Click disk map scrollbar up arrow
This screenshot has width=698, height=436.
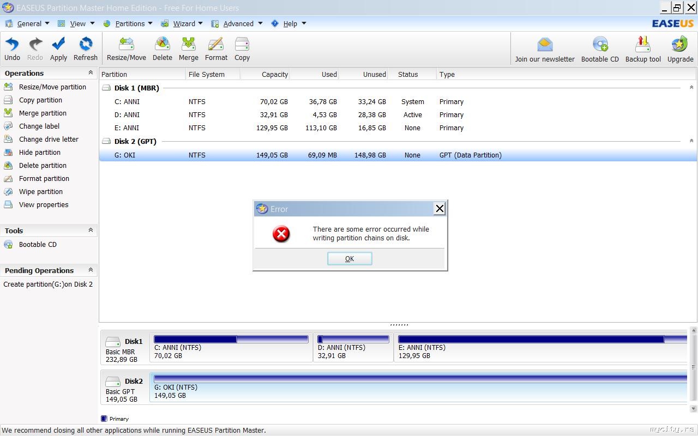694,330
